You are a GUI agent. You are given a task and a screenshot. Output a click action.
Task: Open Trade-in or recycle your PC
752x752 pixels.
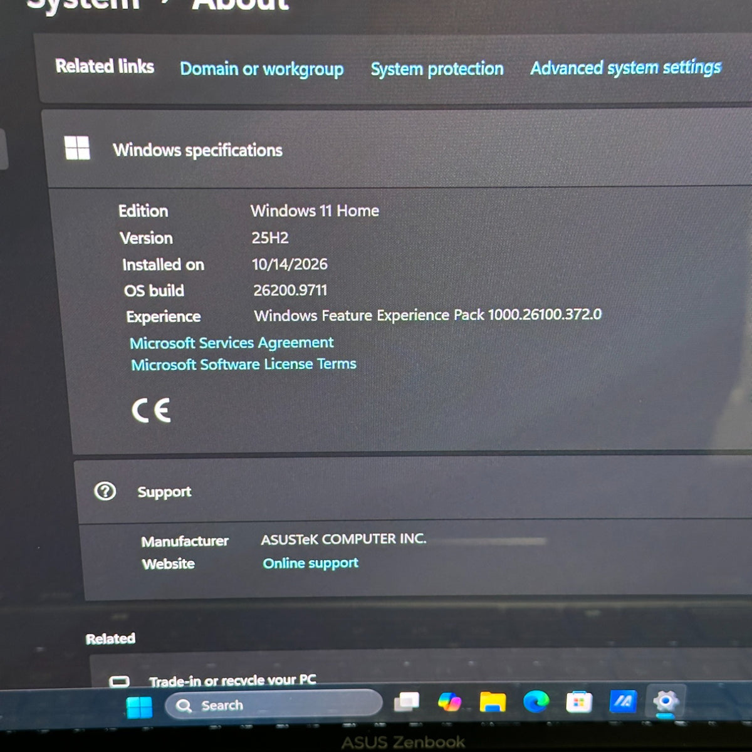[232, 680]
